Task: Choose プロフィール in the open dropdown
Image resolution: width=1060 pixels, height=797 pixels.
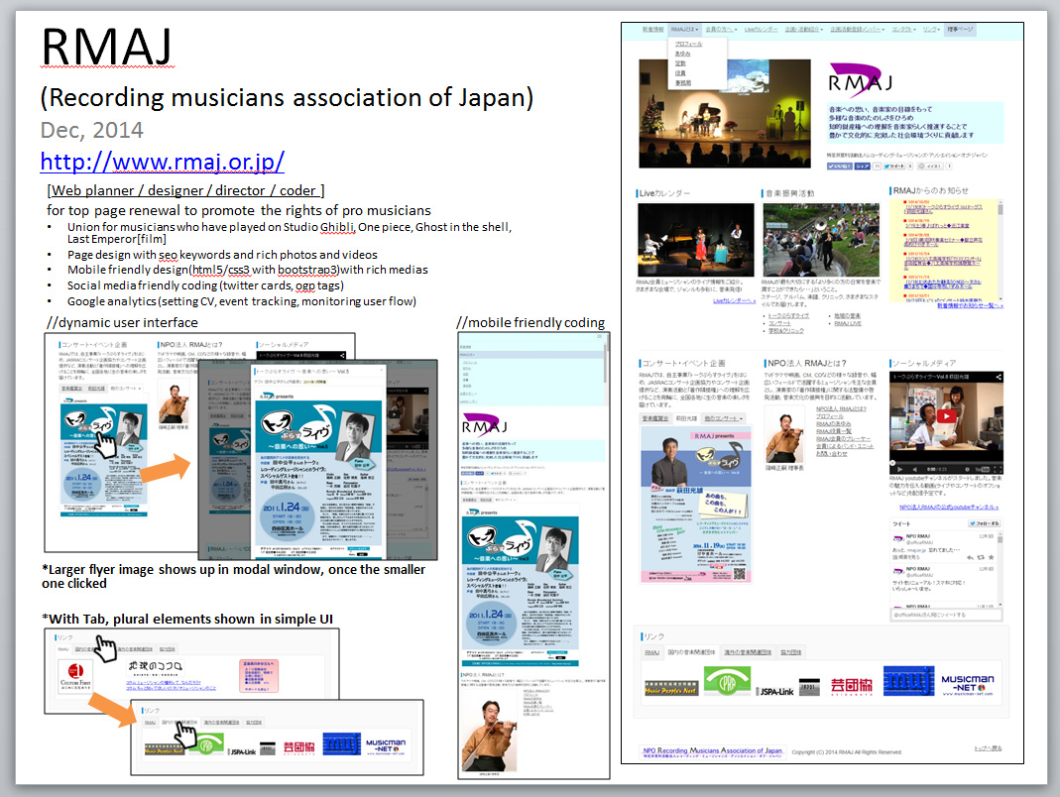Action: [688, 44]
